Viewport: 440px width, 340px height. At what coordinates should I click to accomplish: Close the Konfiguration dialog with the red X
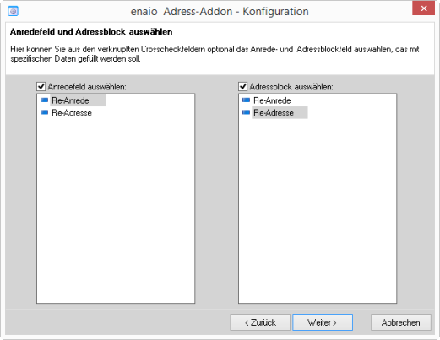tap(424, 8)
